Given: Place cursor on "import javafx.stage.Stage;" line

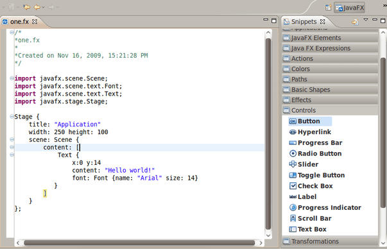Looking at the screenshot, I should point(61,101).
